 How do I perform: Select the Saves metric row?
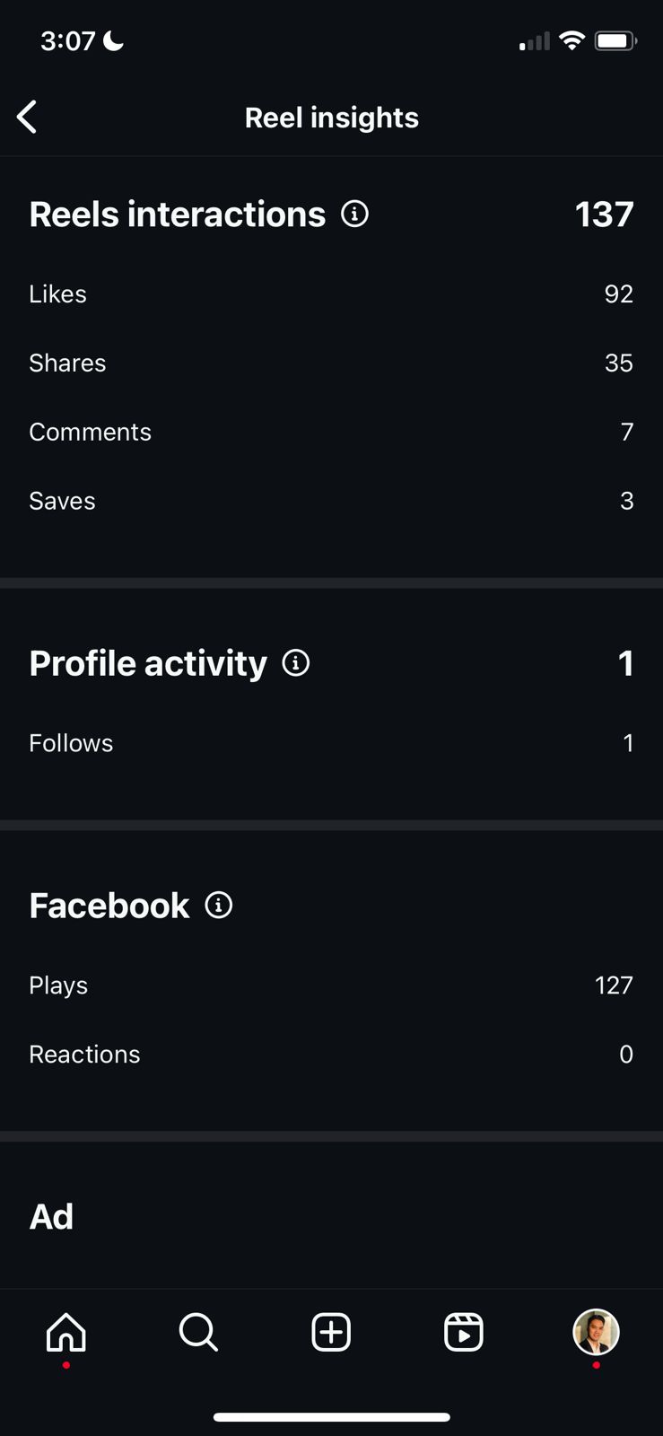click(x=331, y=501)
